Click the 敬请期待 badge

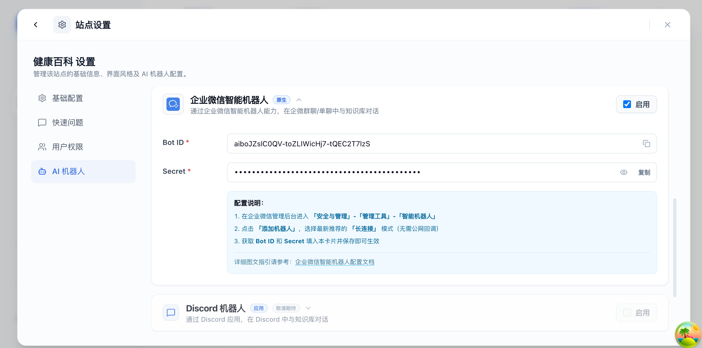coord(286,308)
